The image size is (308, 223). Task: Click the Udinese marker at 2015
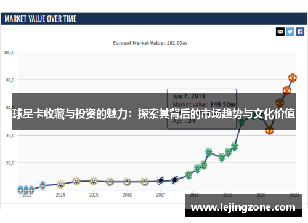(x=94, y=181)
